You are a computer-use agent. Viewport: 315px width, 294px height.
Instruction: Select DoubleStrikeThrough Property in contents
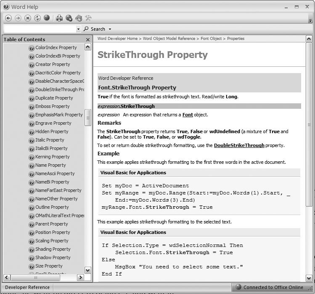point(60,89)
